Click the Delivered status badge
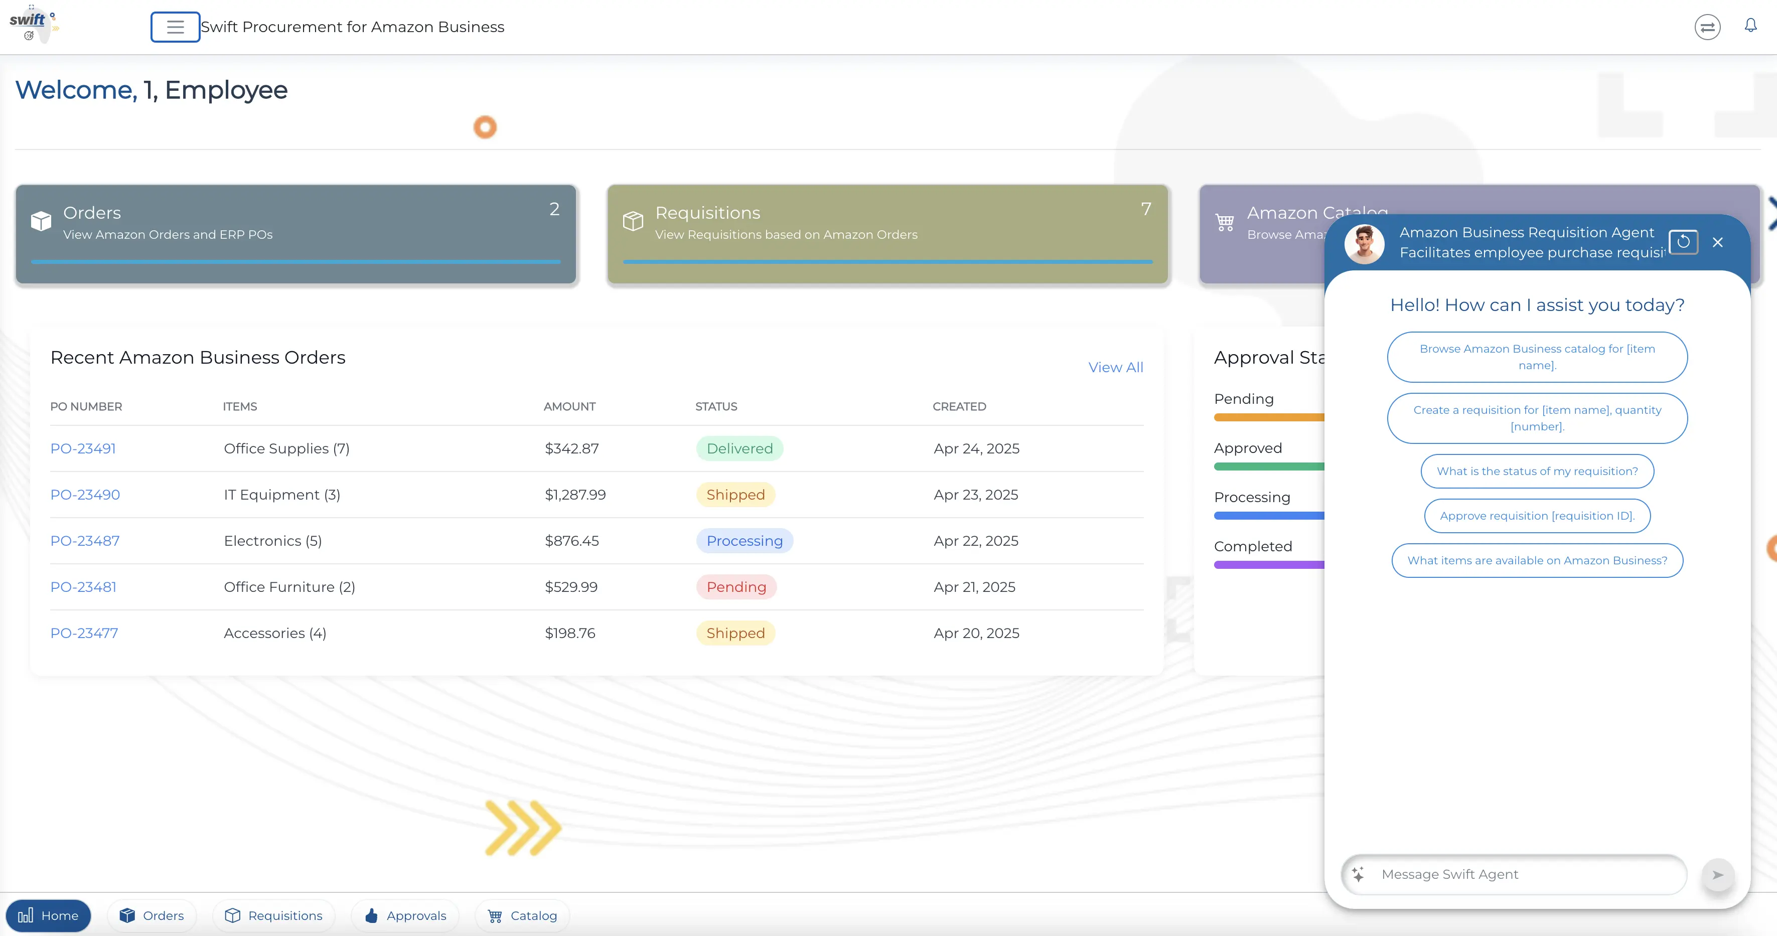 click(x=739, y=448)
